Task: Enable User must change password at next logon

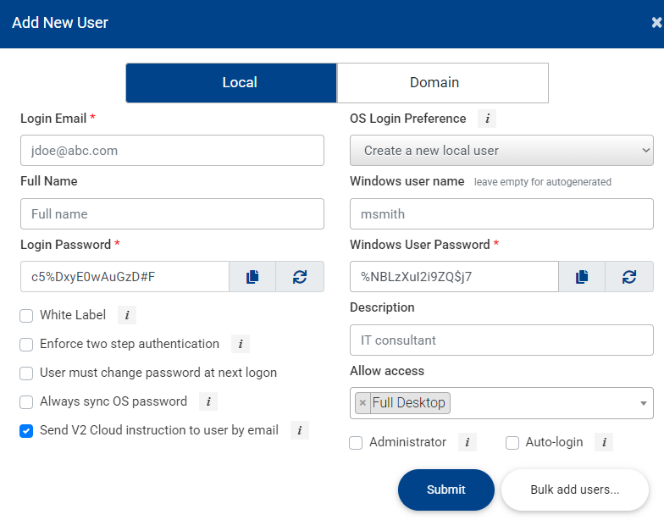Action: [x=26, y=373]
